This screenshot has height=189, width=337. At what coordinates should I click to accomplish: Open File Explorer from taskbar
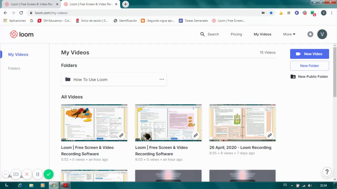click(31, 185)
